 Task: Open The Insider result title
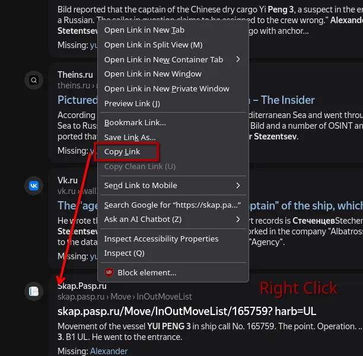pyautogui.click(x=282, y=100)
